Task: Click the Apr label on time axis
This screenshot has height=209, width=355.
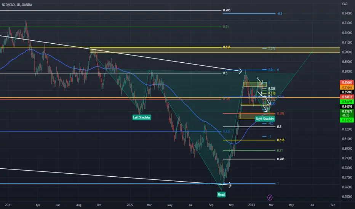Action: click(38, 205)
